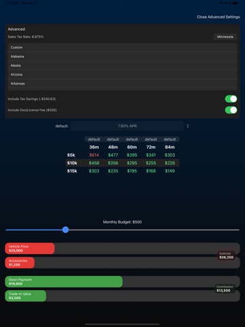Click the green Trade-In Value bar
This screenshot has height=327, width=245.
tap(26, 296)
